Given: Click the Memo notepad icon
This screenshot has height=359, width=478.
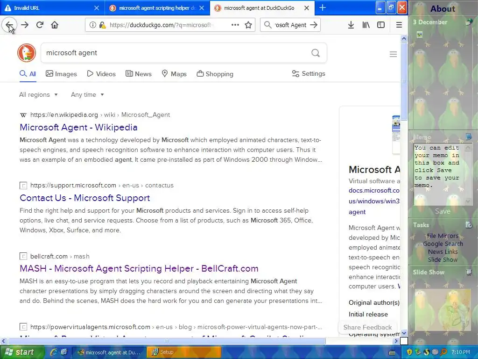Looking at the screenshot, I should coord(469,136).
